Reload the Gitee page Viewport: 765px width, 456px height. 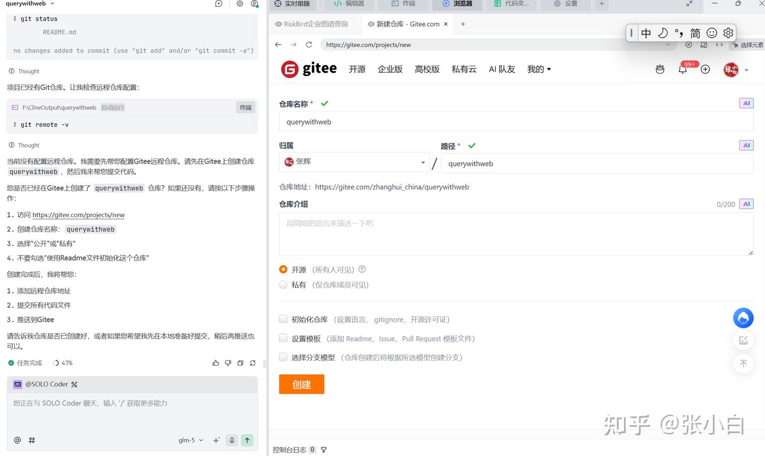tap(309, 45)
